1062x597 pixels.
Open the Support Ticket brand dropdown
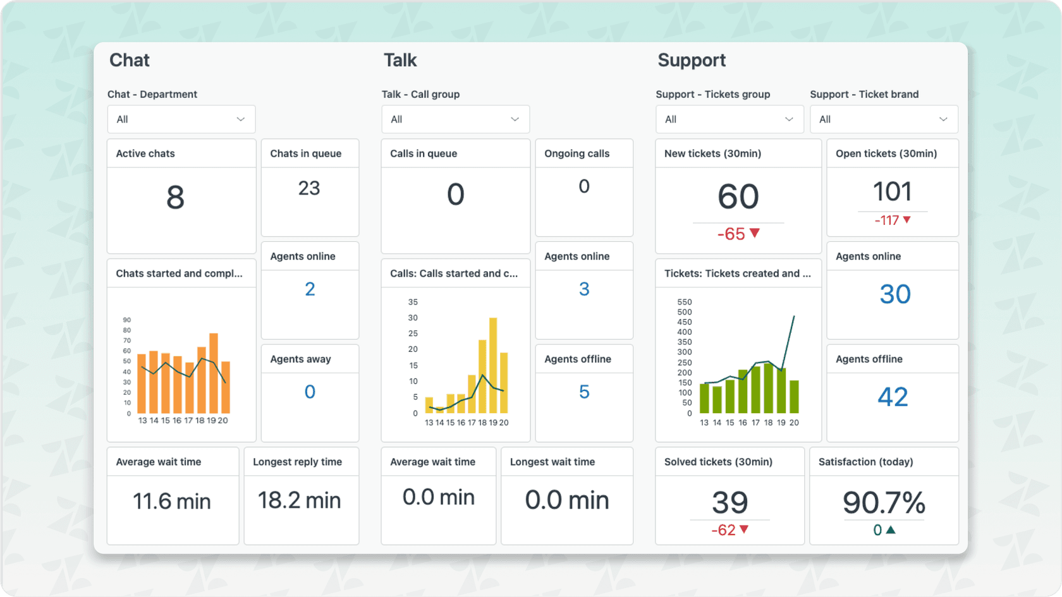click(883, 119)
